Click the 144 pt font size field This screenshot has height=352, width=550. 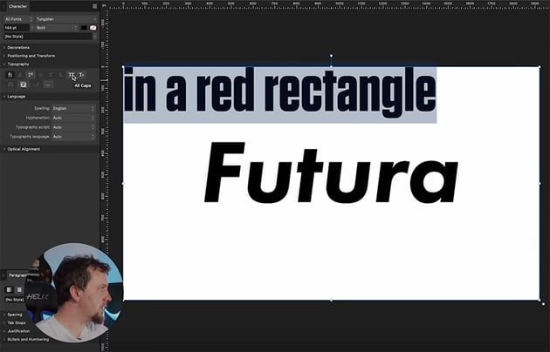(x=16, y=28)
